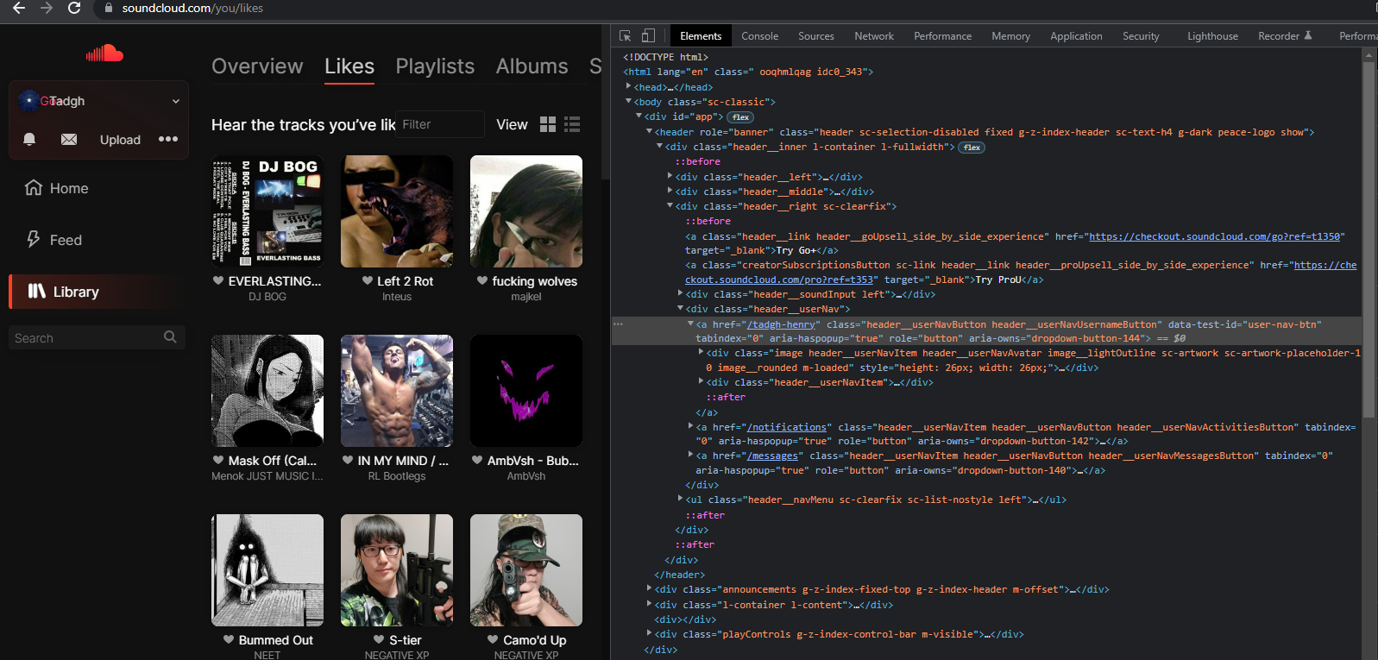The width and height of the screenshot is (1378, 660).
Task: Click the site lock icon in address bar
Action: click(108, 8)
